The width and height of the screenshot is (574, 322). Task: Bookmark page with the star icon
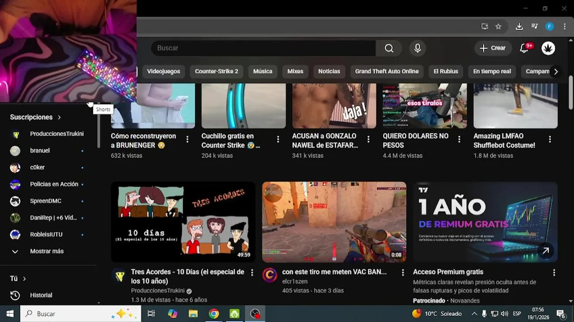click(498, 26)
